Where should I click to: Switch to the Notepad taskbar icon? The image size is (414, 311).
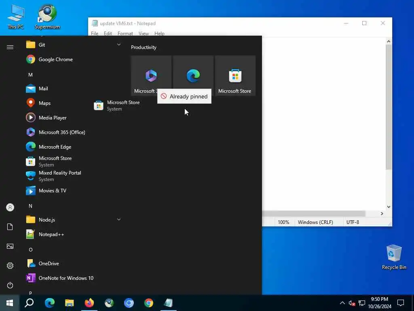[169, 303]
